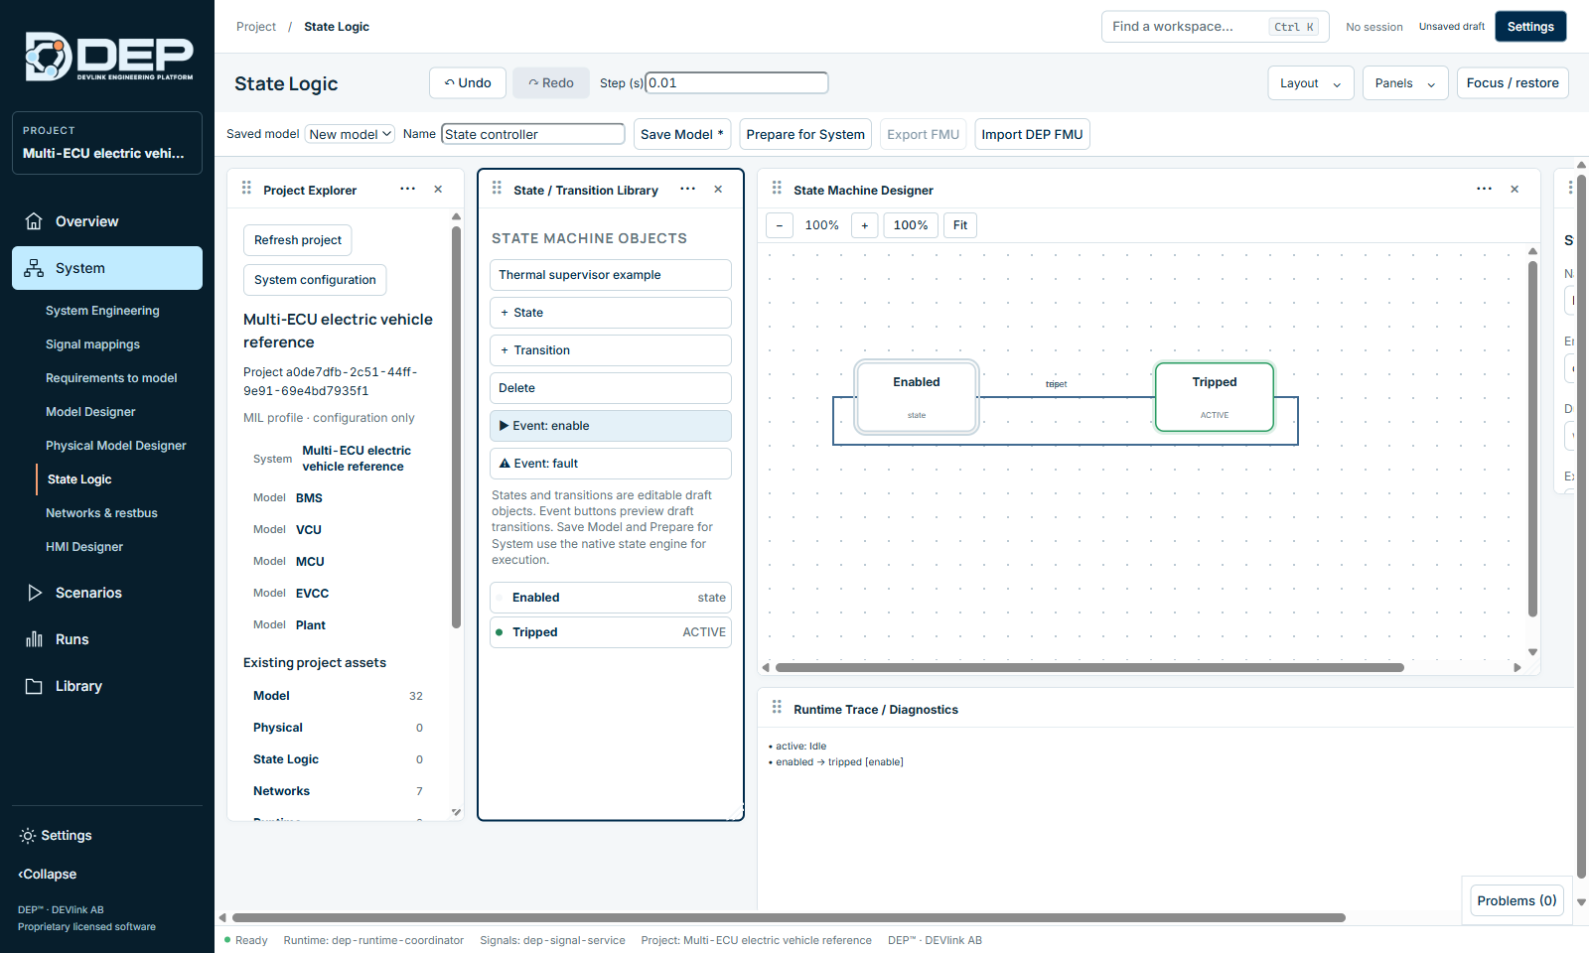Add a new State object
Image resolution: width=1589 pixels, height=953 pixels.
coord(611,313)
